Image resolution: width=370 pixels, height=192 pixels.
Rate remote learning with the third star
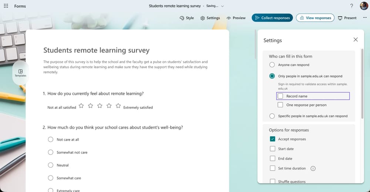tap(100, 106)
